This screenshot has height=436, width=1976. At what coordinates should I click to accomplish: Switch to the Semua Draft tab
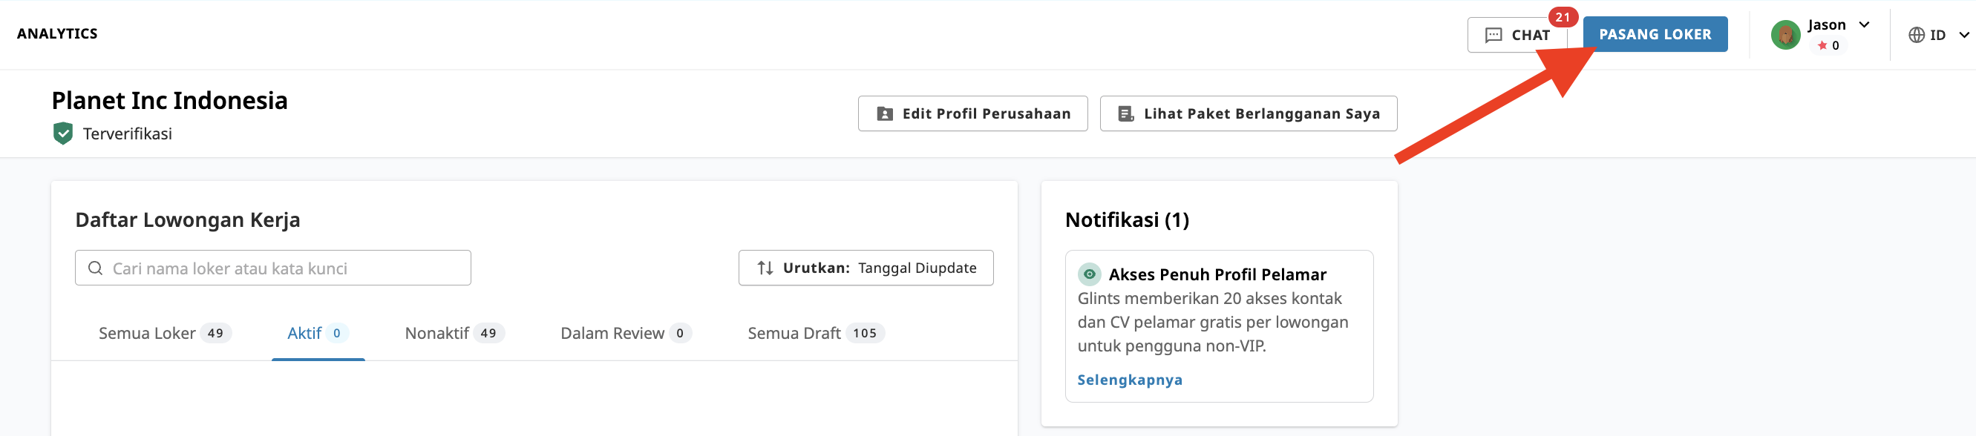pos(817,334)
